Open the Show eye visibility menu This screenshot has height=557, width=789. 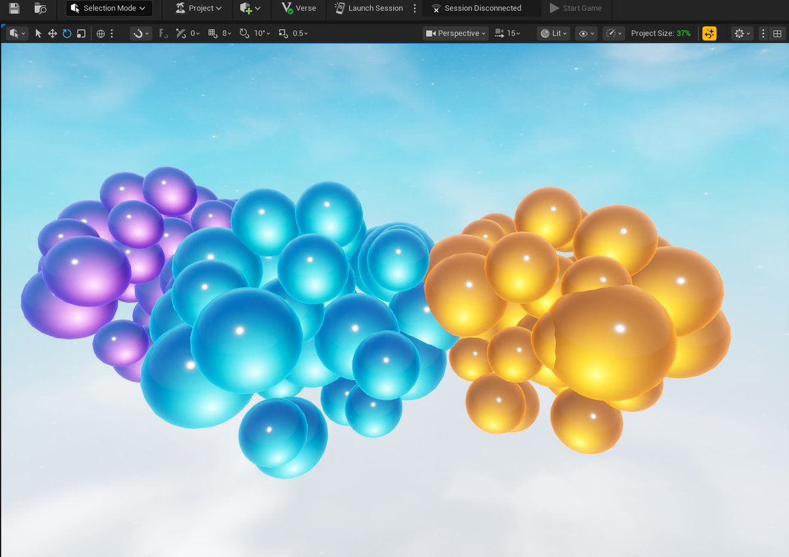click(586, 34)
